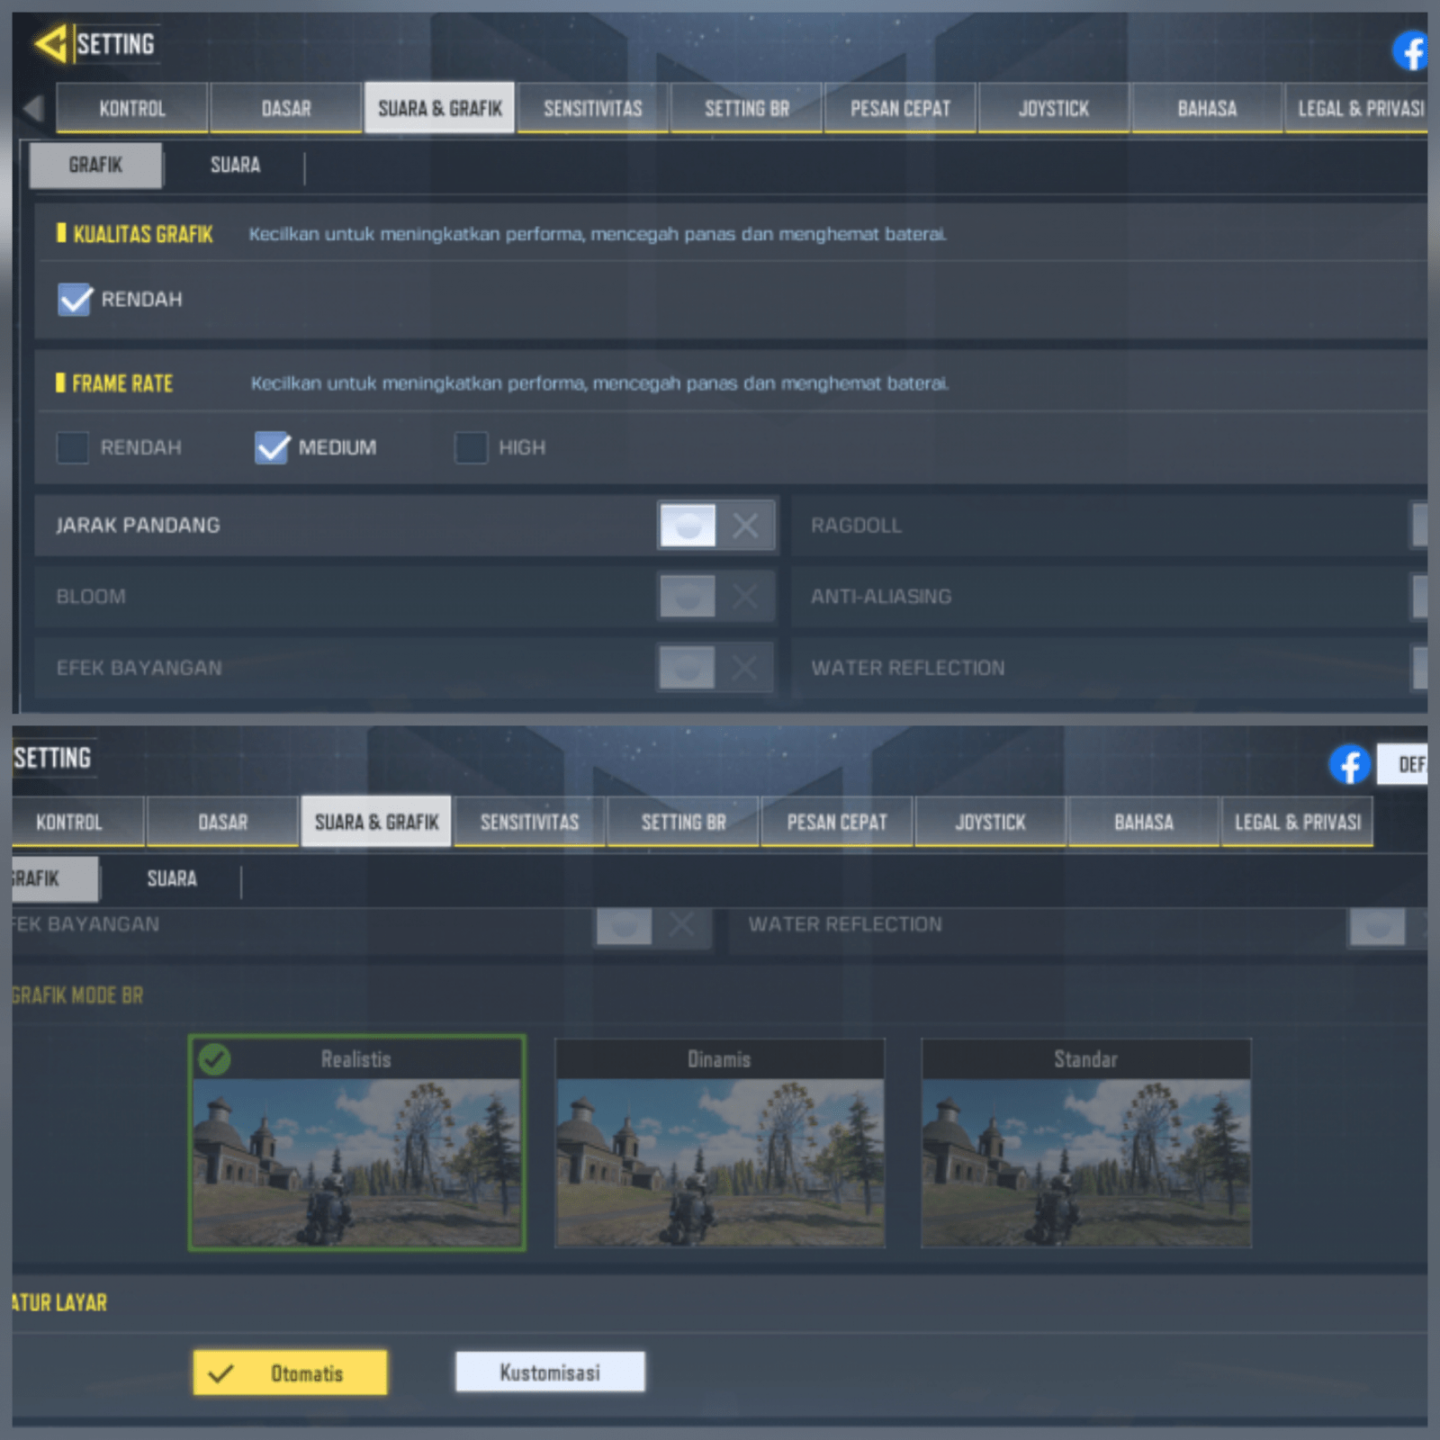Click the green checkmark on Realistis
This screenshot has height=1440, width=1440.
(214, 1059)
